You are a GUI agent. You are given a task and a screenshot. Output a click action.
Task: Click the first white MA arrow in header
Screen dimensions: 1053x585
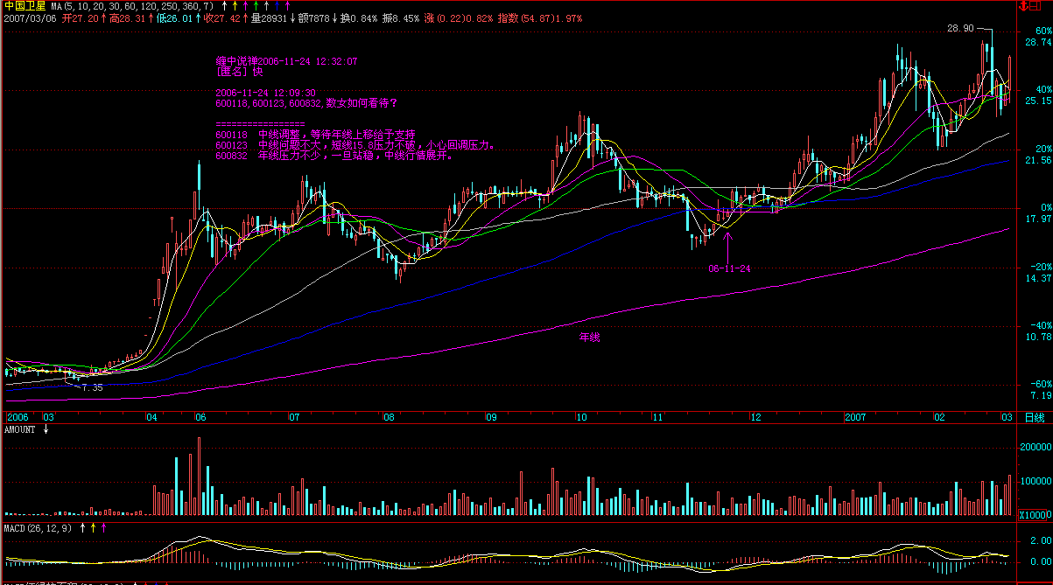pos(223,5)
